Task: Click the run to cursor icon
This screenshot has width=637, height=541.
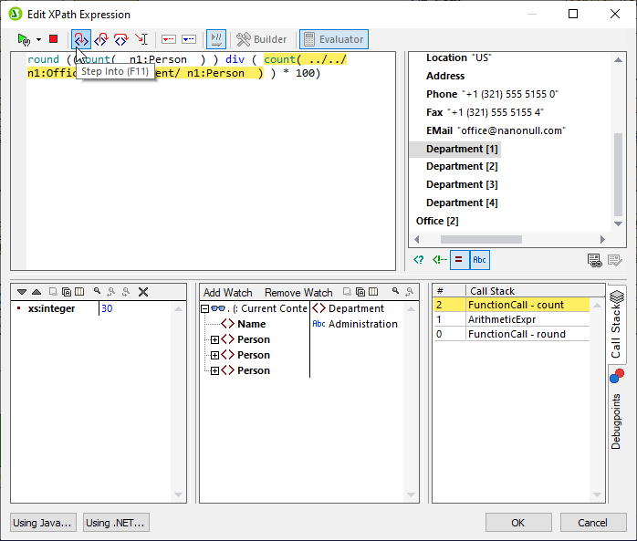Action: [x=141, y=39]
